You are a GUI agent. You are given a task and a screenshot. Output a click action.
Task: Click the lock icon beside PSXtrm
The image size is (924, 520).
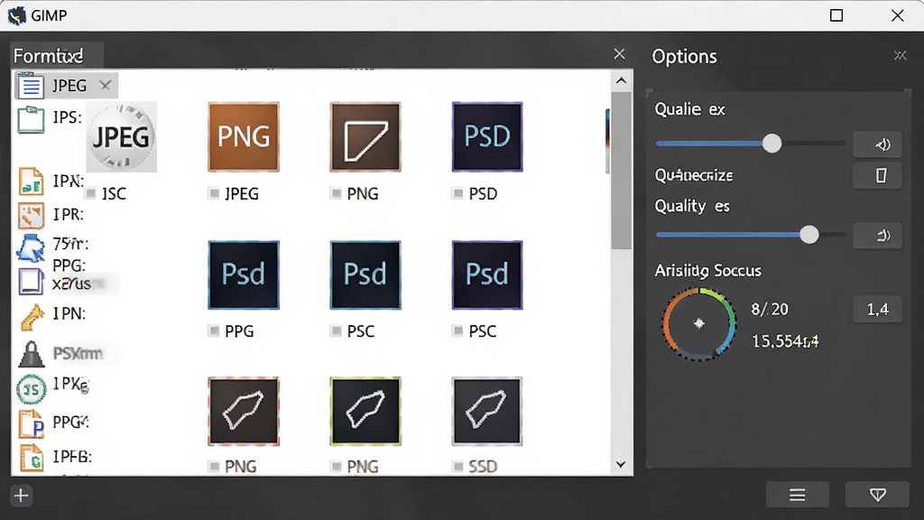click(32, 354)
